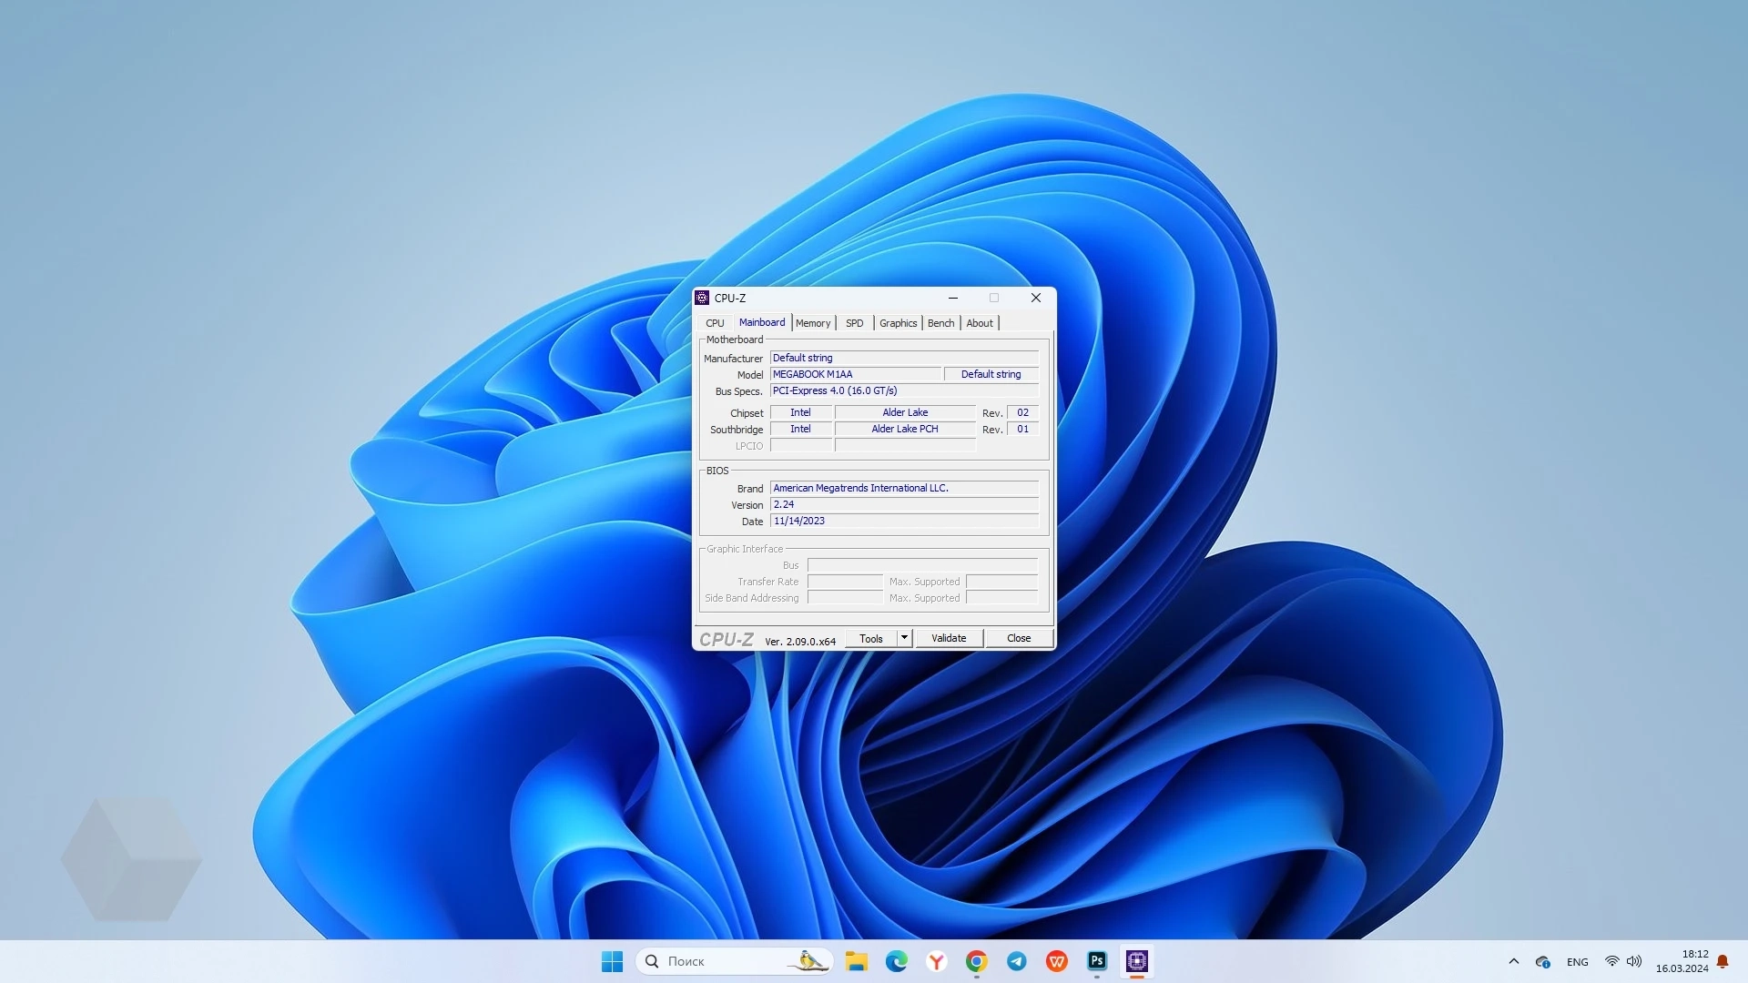Toggle language indicator ENG in taskbar
This screenshot has height=983, width=1748.
(x=1576, y=960)
